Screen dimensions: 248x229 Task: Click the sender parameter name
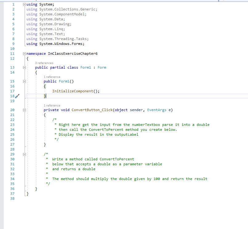click(x=136, y=110)
